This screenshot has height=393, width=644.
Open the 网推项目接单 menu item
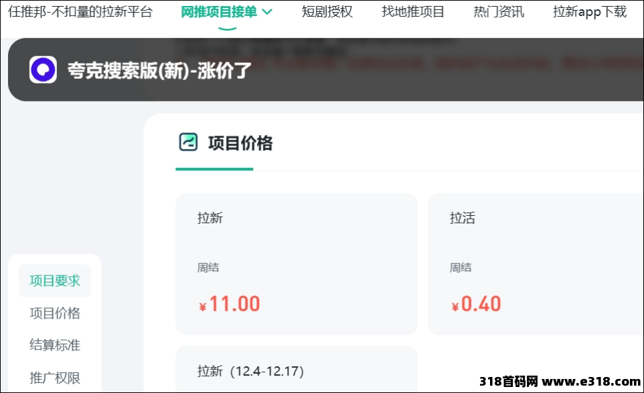coord(219,11)
